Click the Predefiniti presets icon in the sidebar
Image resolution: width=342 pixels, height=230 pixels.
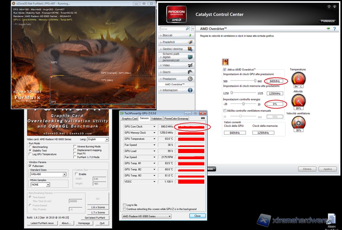pyautogui.click(x=190, y=42)
